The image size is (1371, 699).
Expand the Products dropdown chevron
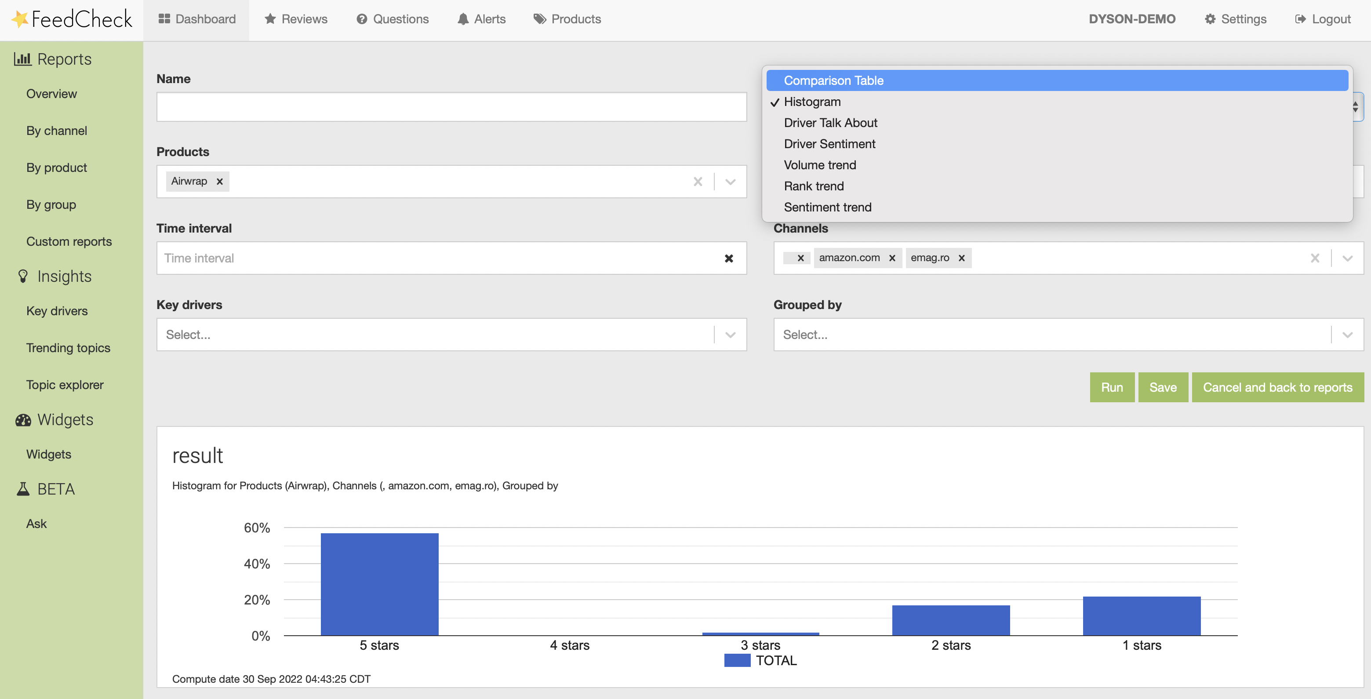point(730,182)
